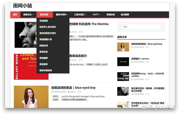
Task: Select 英语名言 from the dropdown
Action: click(x=53, y=52)
